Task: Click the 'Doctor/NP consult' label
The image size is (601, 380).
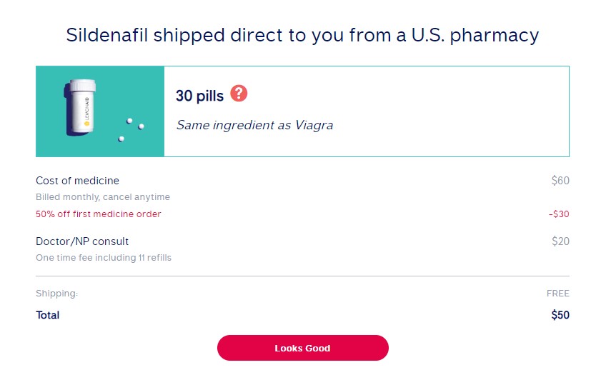Action: click(82, 241)
